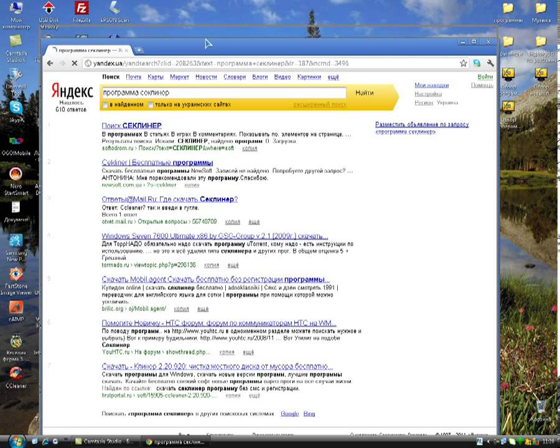Open the Почта service link
Screen dimensions: 560x448
(x=134, y=77)
